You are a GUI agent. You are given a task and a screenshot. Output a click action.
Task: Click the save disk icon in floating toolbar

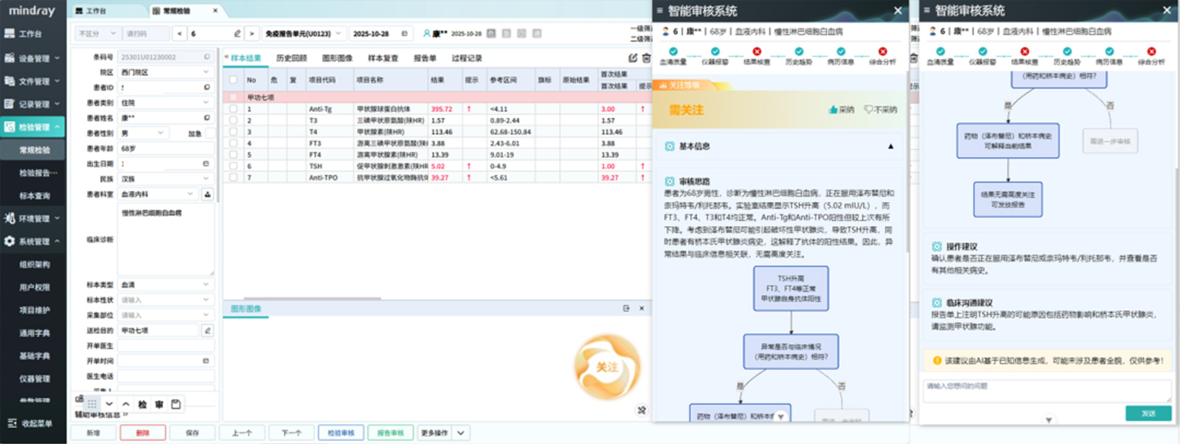tap(176, 404)
